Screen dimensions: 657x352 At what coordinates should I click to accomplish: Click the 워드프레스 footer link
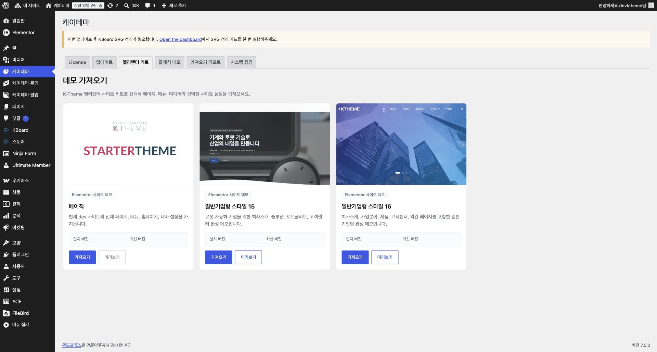[x=71, y=345]
